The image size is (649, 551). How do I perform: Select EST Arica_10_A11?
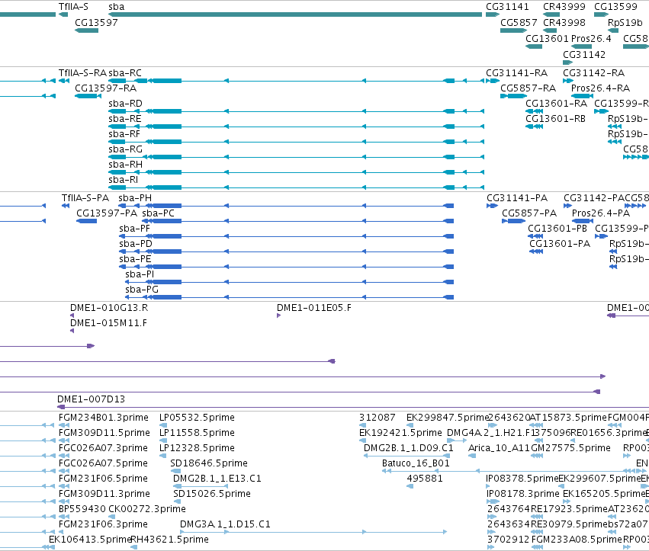500,448
